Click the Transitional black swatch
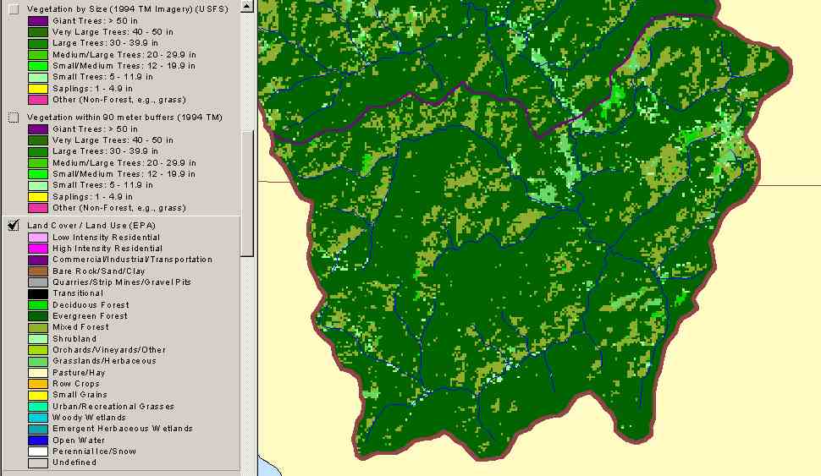This screenshot has width=821, height=476. (x=38, y=293)
